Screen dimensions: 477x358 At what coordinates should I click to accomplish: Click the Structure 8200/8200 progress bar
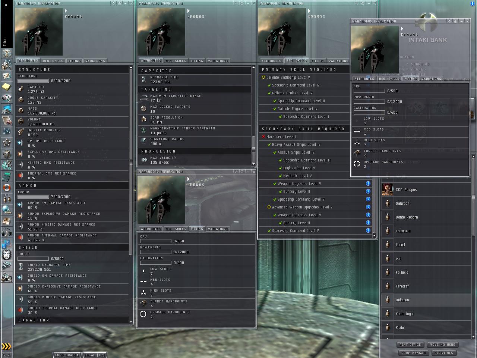pos(33,81)
